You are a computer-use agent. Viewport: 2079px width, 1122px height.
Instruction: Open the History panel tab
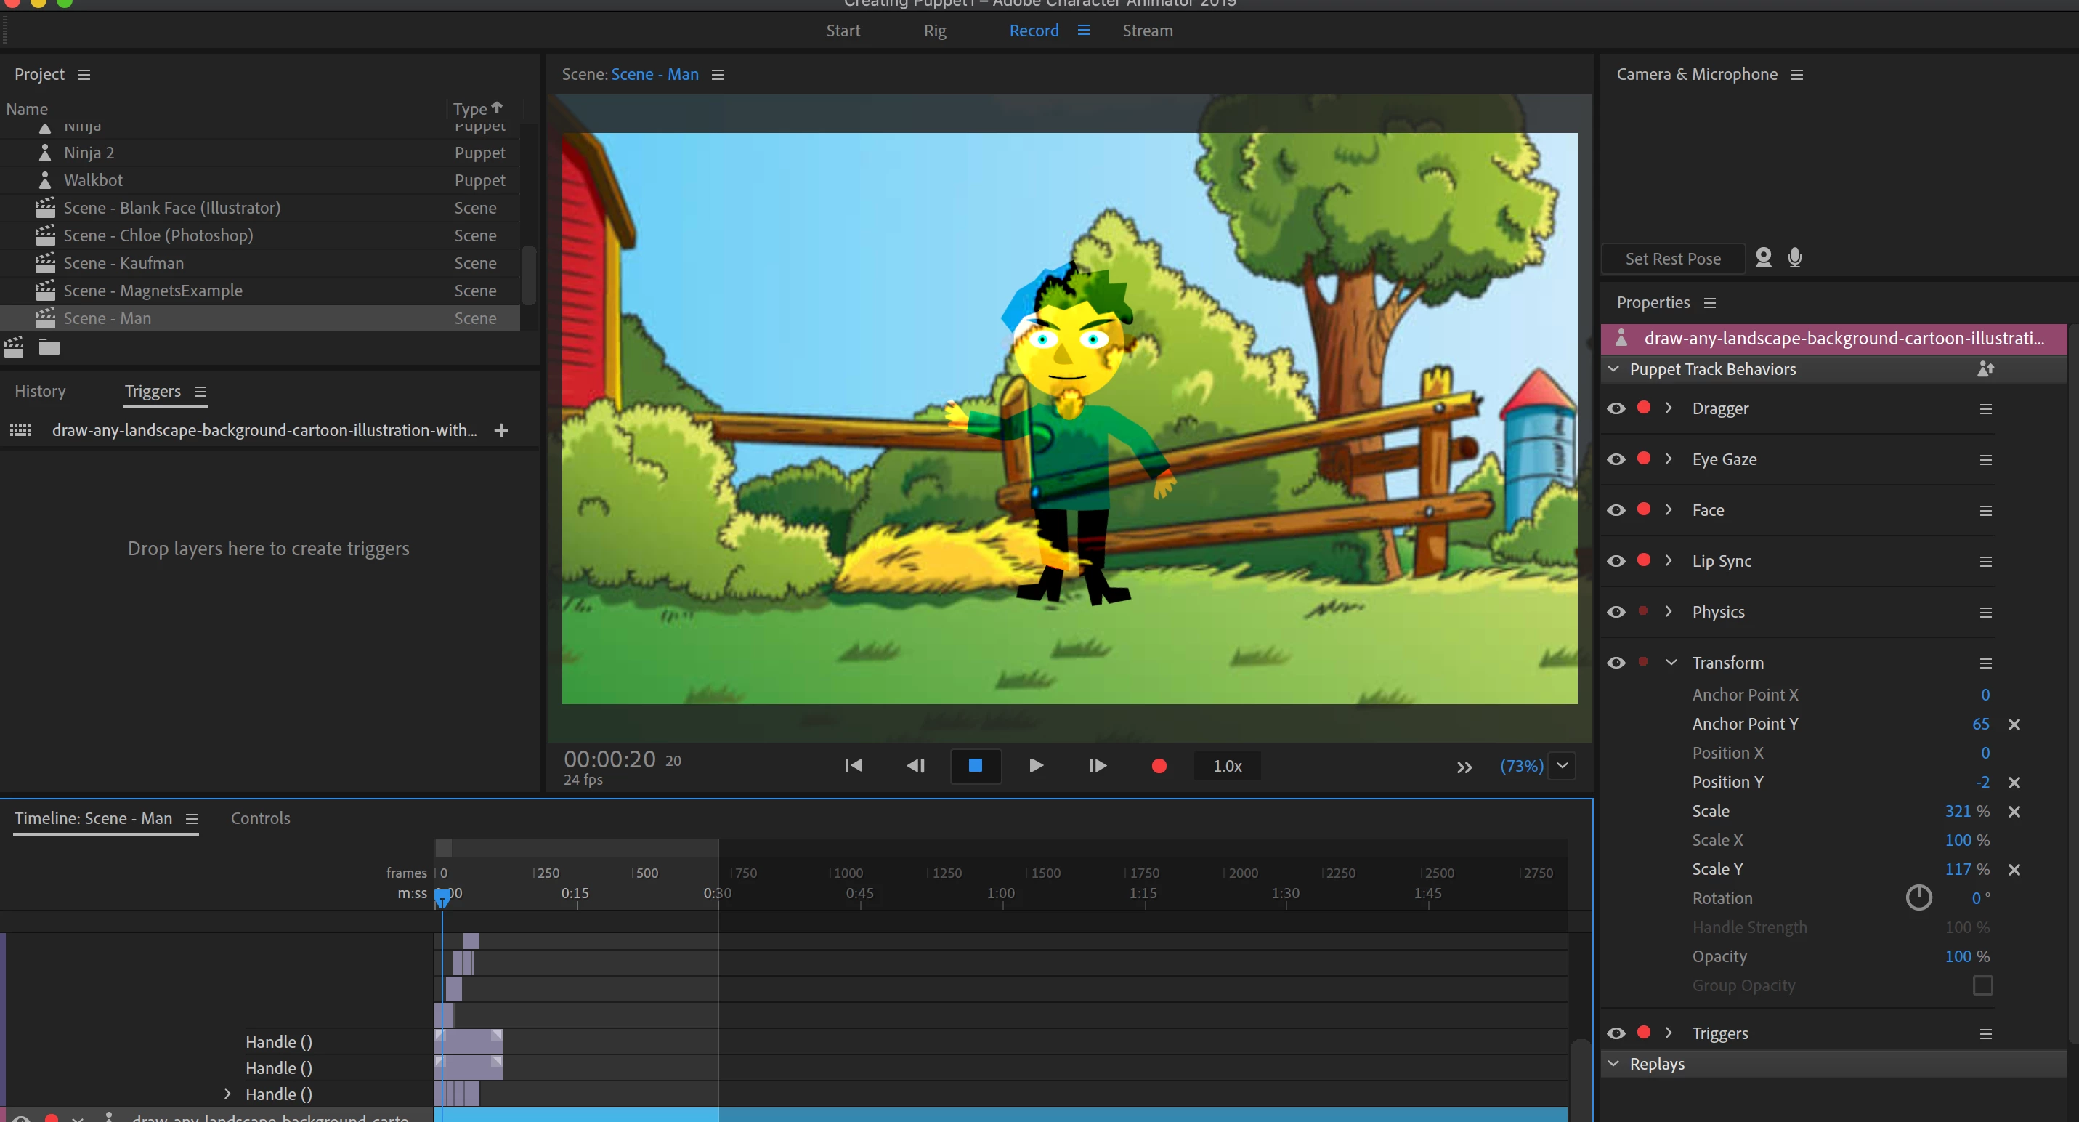[41, 391]
